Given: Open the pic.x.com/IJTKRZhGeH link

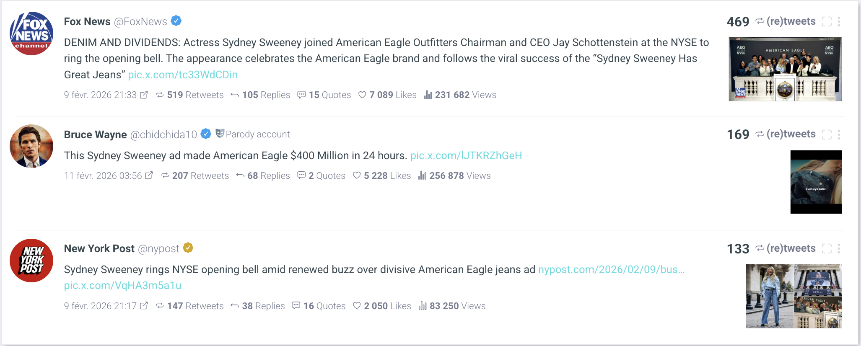Looking at the screenshot, I should coord(466,156).
